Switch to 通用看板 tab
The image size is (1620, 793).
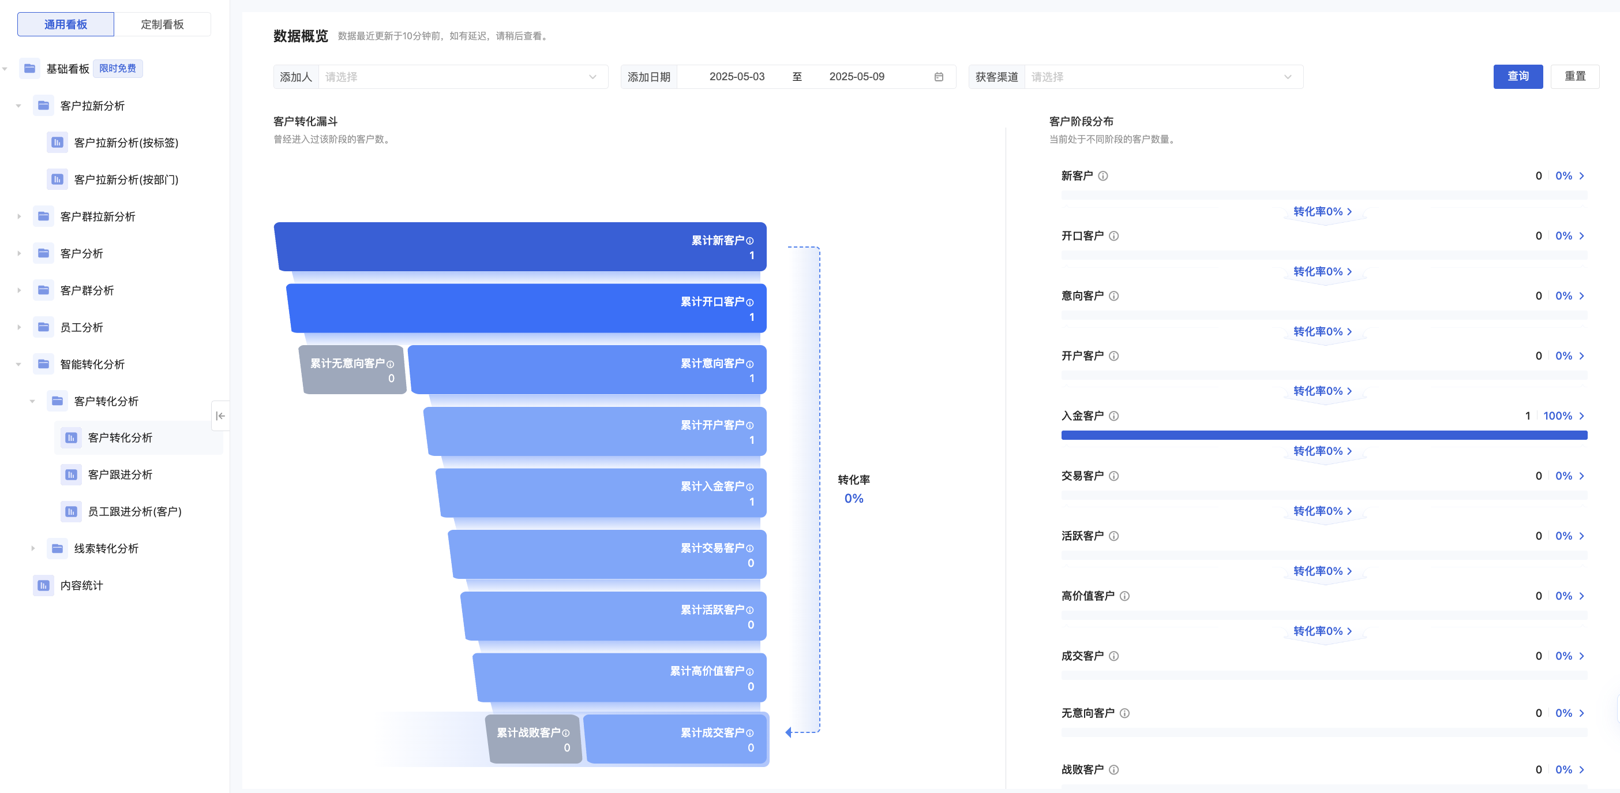point(65,25)
